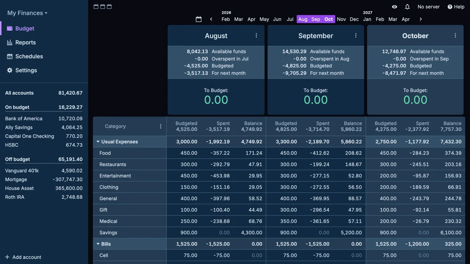
Task: Open the Ally Savings account
Action: pyautogui.click(x=44, y=127)
